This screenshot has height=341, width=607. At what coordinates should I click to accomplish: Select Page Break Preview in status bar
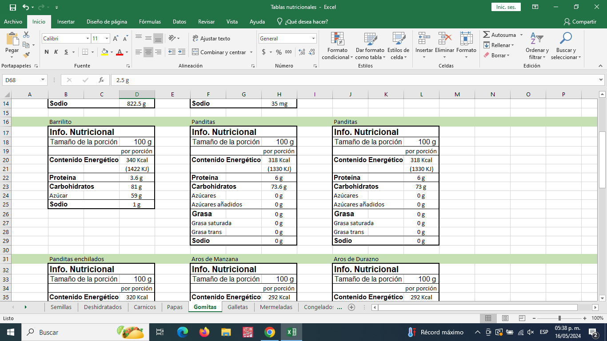coord(522,318)
